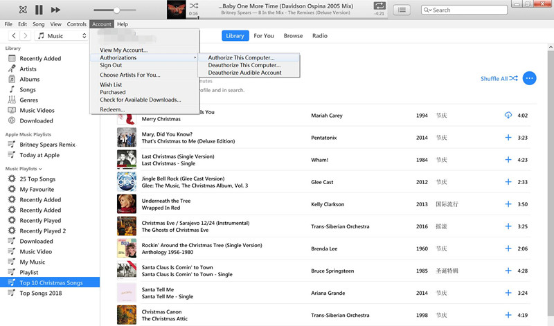
Task: Open the Help menu
Action: 123,24
